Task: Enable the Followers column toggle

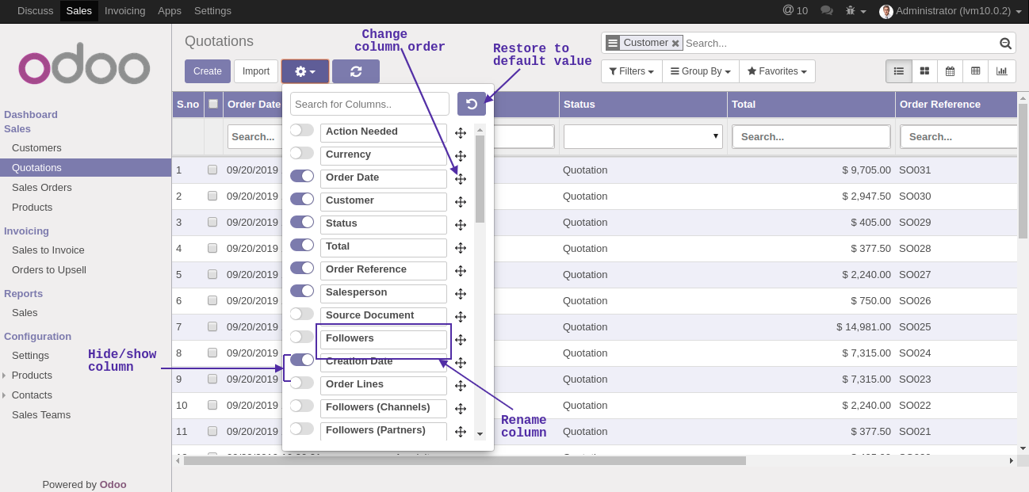Action: coord(301,336)
